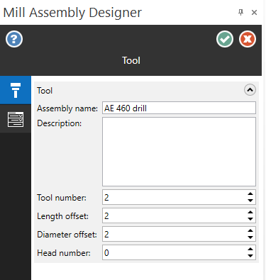Click the Diameter offset label
This screenshot has width=266, height=280.
pos(67,235)
